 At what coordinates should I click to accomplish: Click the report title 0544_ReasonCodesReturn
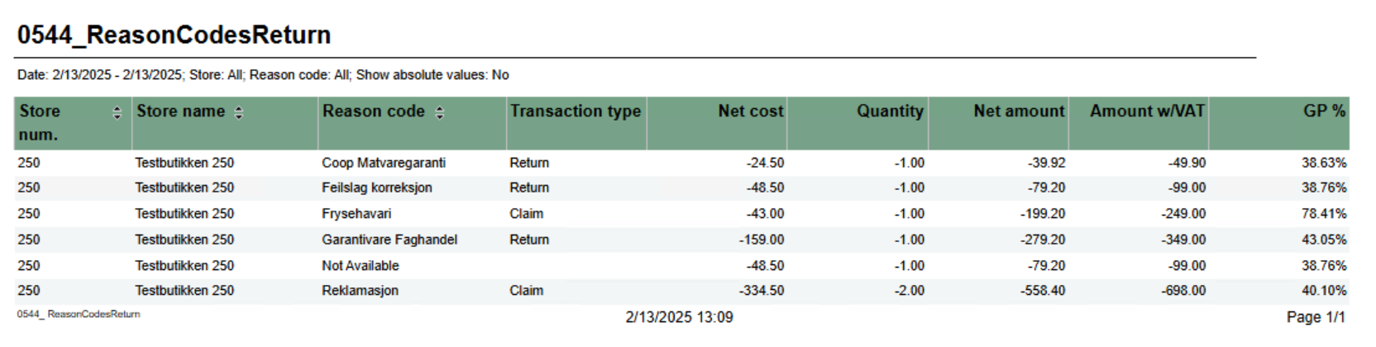click(x=174, y=35)
